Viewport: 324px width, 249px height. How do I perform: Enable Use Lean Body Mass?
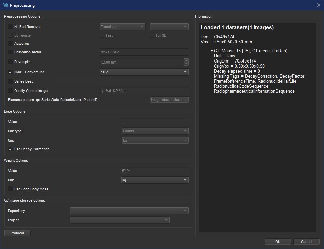(10, 189)
